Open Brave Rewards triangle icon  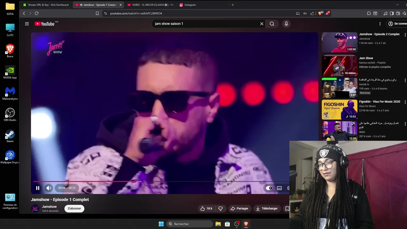[x=328, y=13]
